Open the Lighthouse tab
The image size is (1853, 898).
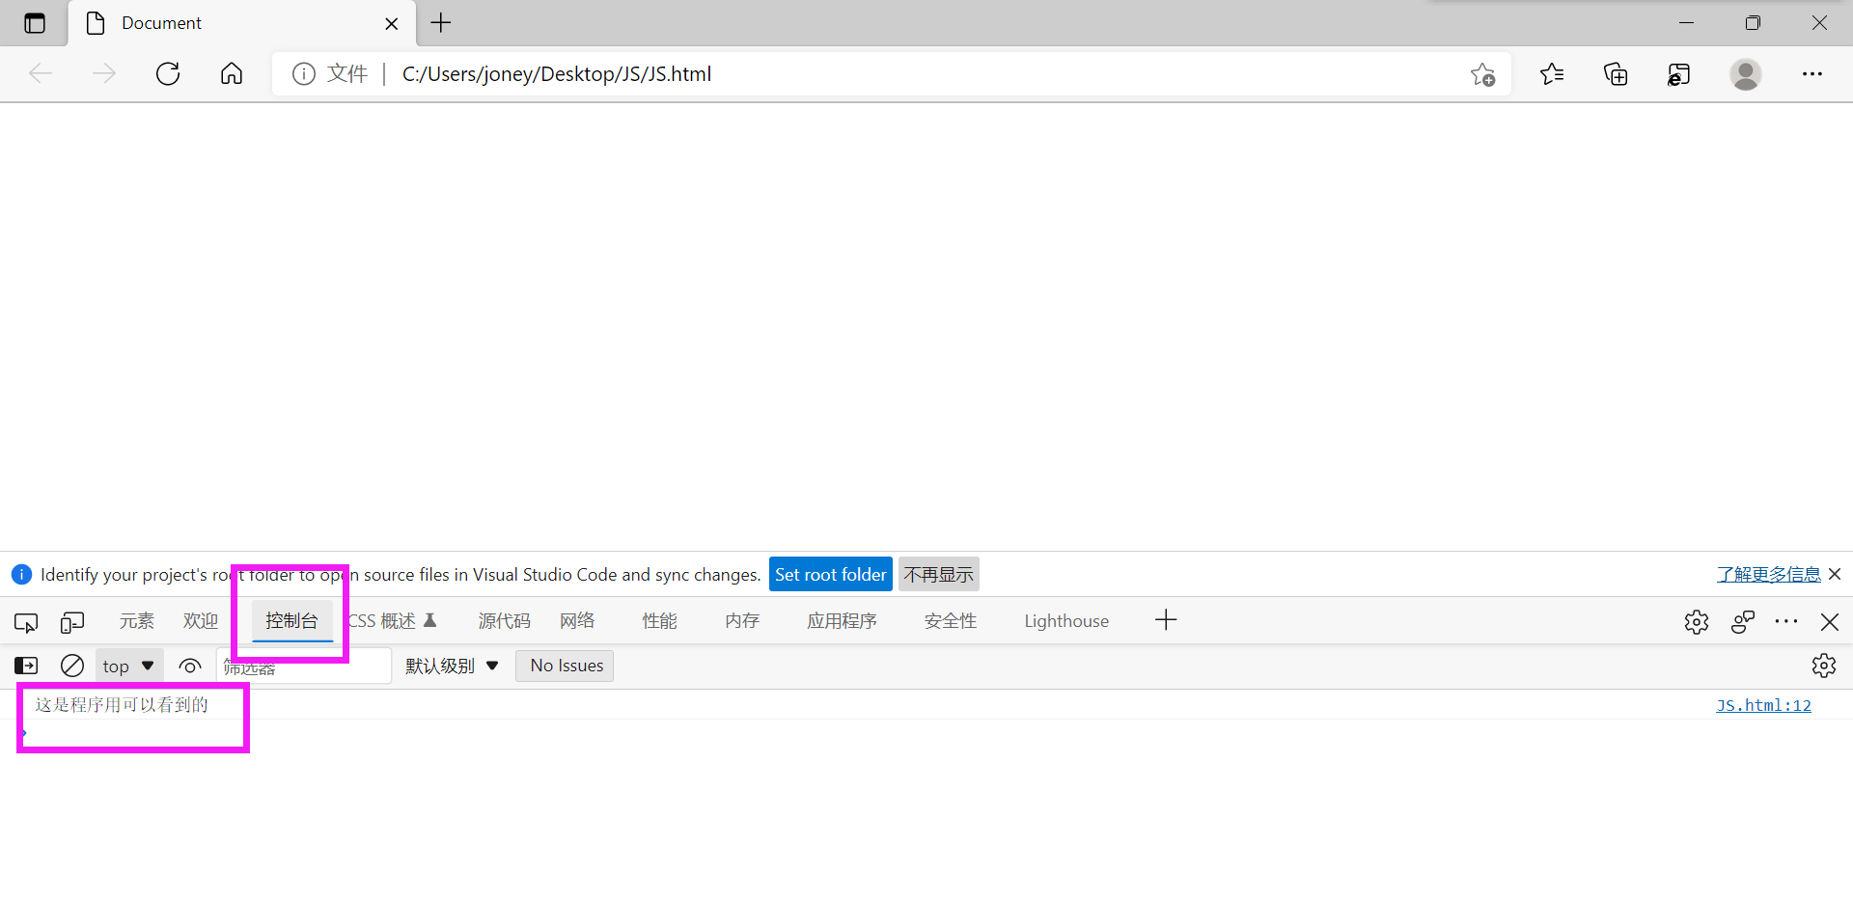point(1066,621)
